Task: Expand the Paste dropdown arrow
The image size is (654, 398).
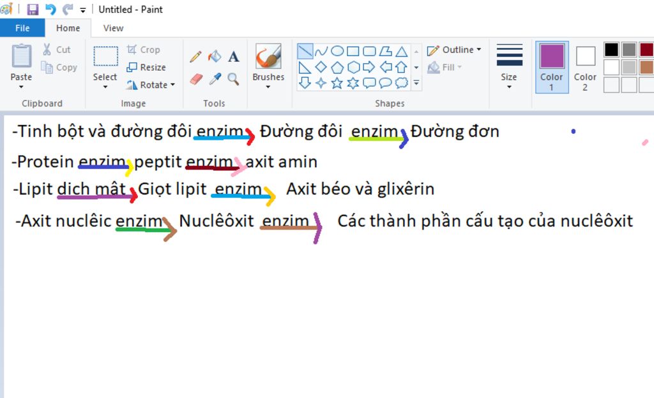Action: (x=21, y=87)
